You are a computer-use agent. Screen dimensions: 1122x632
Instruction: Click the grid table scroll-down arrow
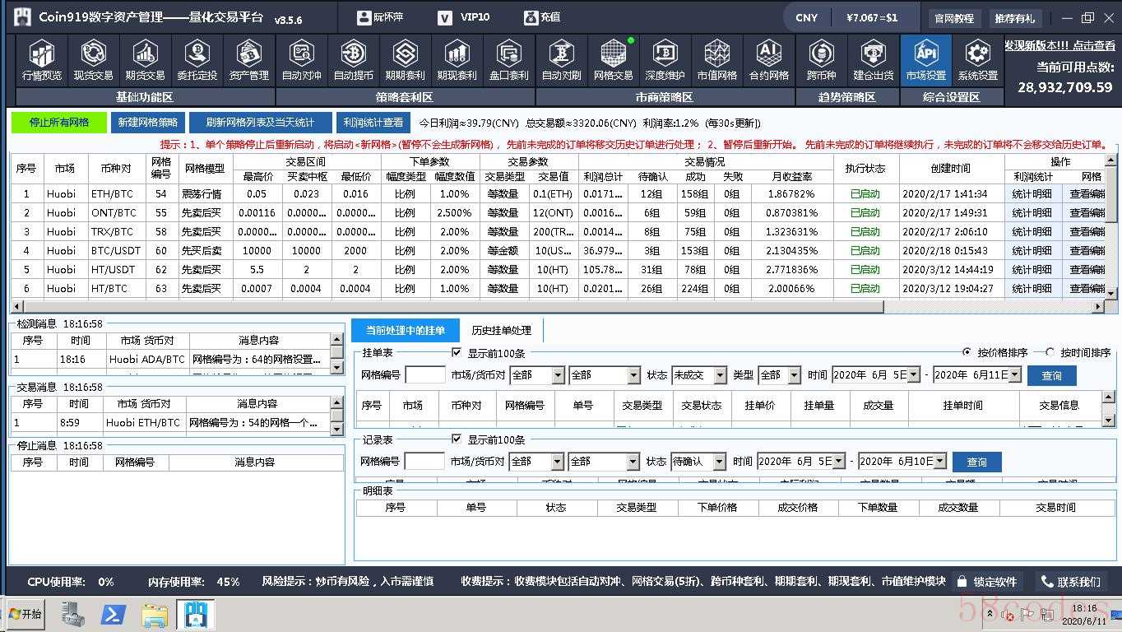[x=1111, y=293]
